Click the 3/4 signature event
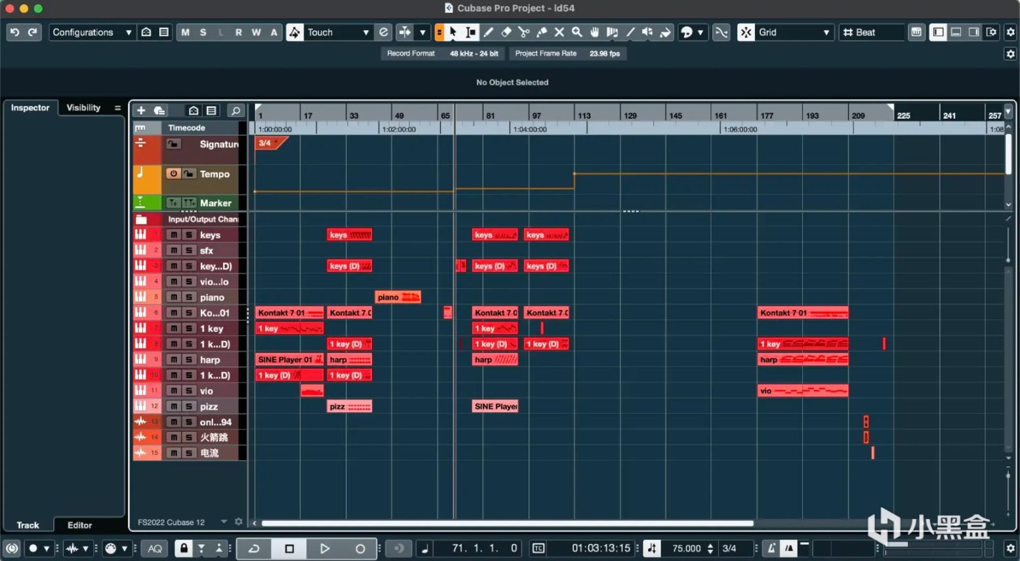This screenshot has height=561, width=1020. coord(270,143)
